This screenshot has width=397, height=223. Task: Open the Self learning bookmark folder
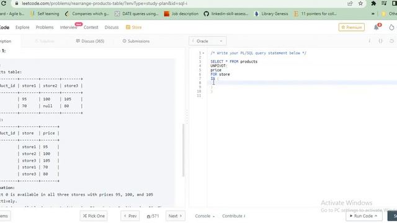coord(45,14)
